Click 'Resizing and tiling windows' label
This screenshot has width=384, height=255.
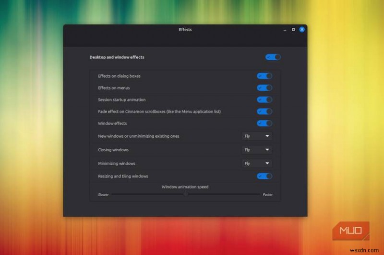coord(123,176)
